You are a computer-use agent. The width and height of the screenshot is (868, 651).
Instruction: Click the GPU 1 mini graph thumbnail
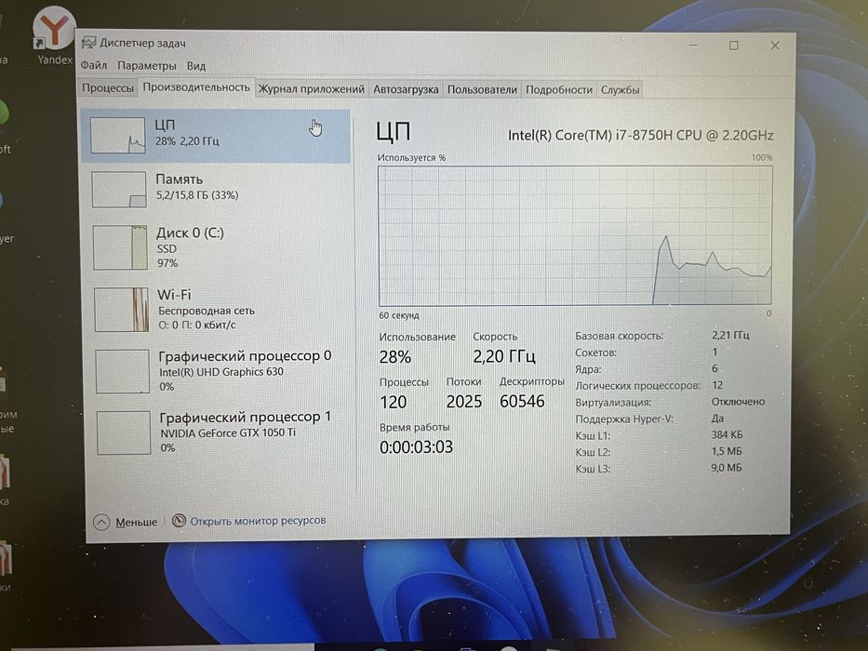(x=124, y=432)
